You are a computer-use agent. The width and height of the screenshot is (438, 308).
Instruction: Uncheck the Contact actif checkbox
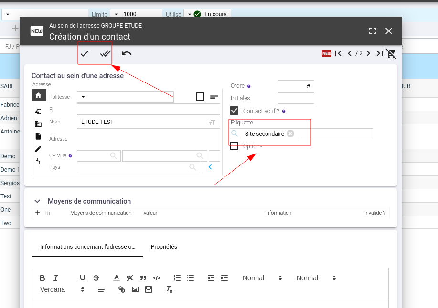234,111
